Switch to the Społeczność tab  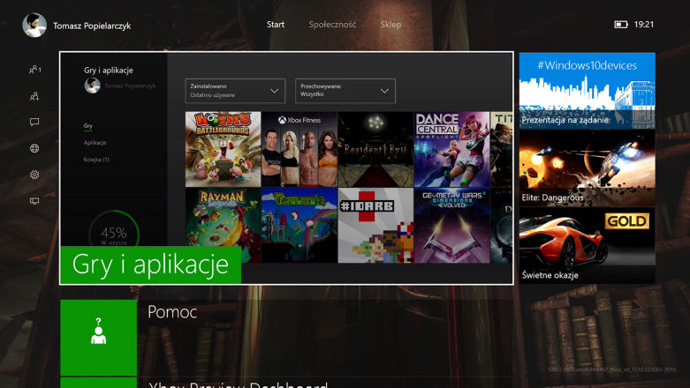[332, 25]
